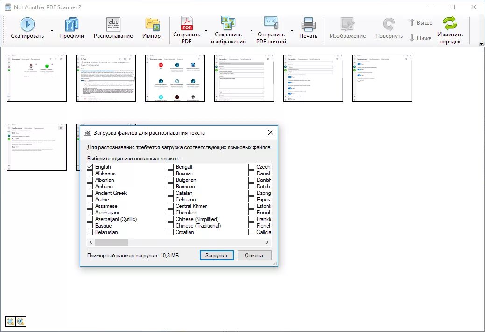The height and width of the screenshot is (332, 485).
Task: Click Отправить PDF почтой icon
Action: [271, 23]
